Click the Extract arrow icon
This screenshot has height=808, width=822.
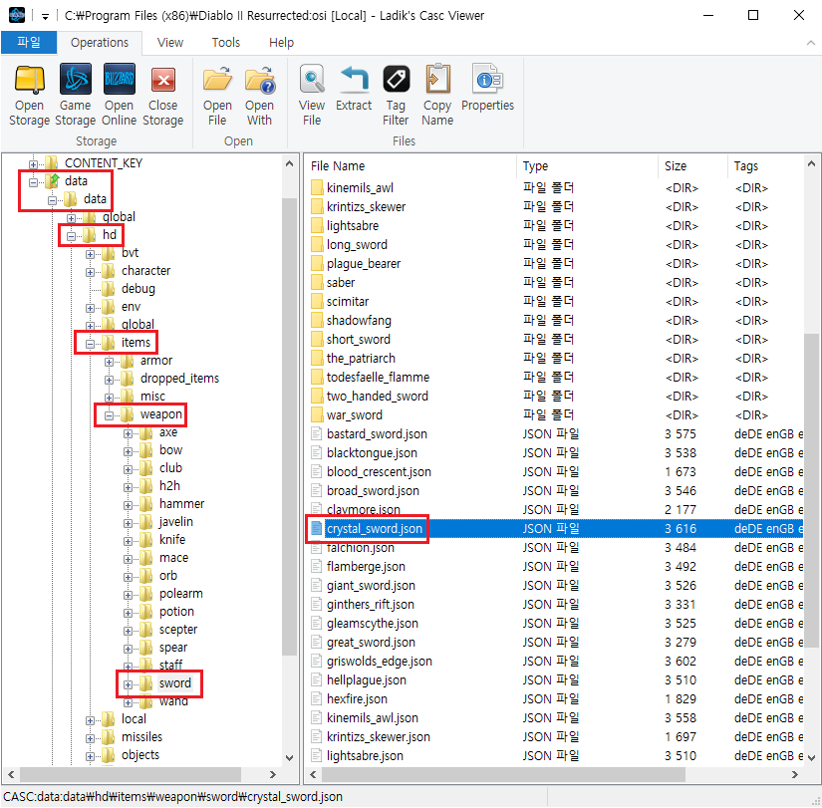tap(354, 79)
